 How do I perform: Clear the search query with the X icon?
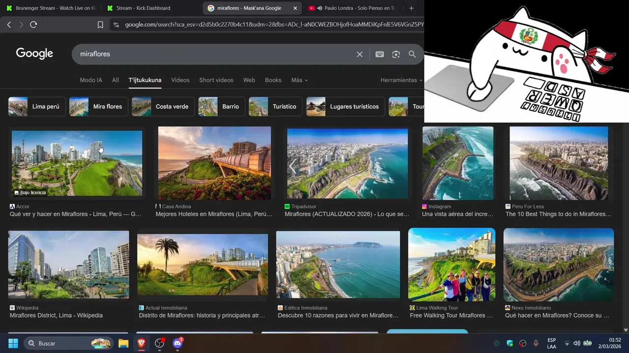[360, 54]
